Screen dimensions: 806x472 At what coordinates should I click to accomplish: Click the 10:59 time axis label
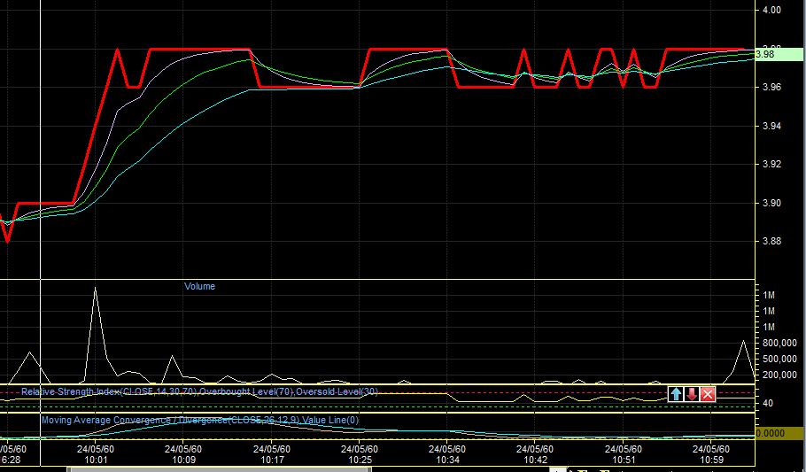click(x=712, y=459)
